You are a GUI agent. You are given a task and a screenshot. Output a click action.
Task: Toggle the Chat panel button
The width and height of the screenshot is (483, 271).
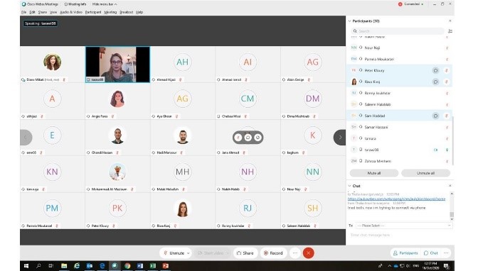tap(430, 253)
